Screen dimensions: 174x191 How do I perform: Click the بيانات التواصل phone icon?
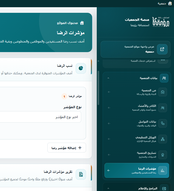[163, 123]
